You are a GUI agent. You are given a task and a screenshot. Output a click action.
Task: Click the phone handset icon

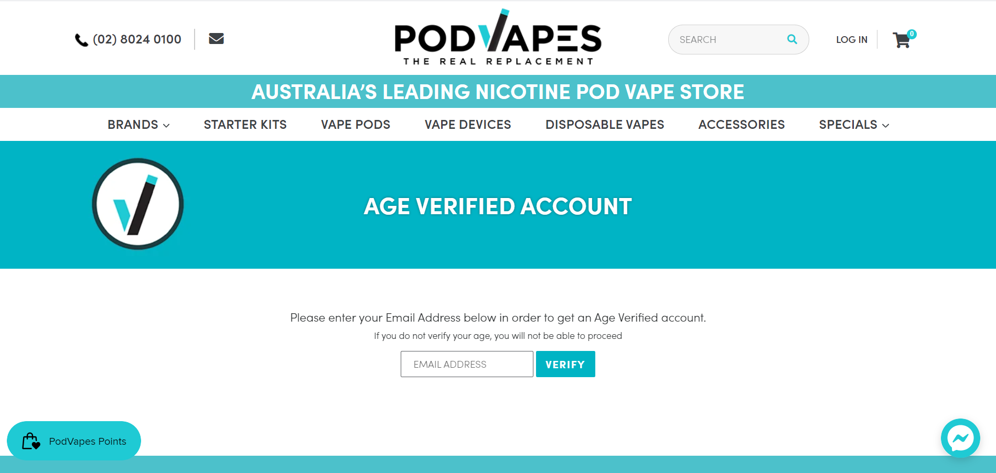coord(81,40)
